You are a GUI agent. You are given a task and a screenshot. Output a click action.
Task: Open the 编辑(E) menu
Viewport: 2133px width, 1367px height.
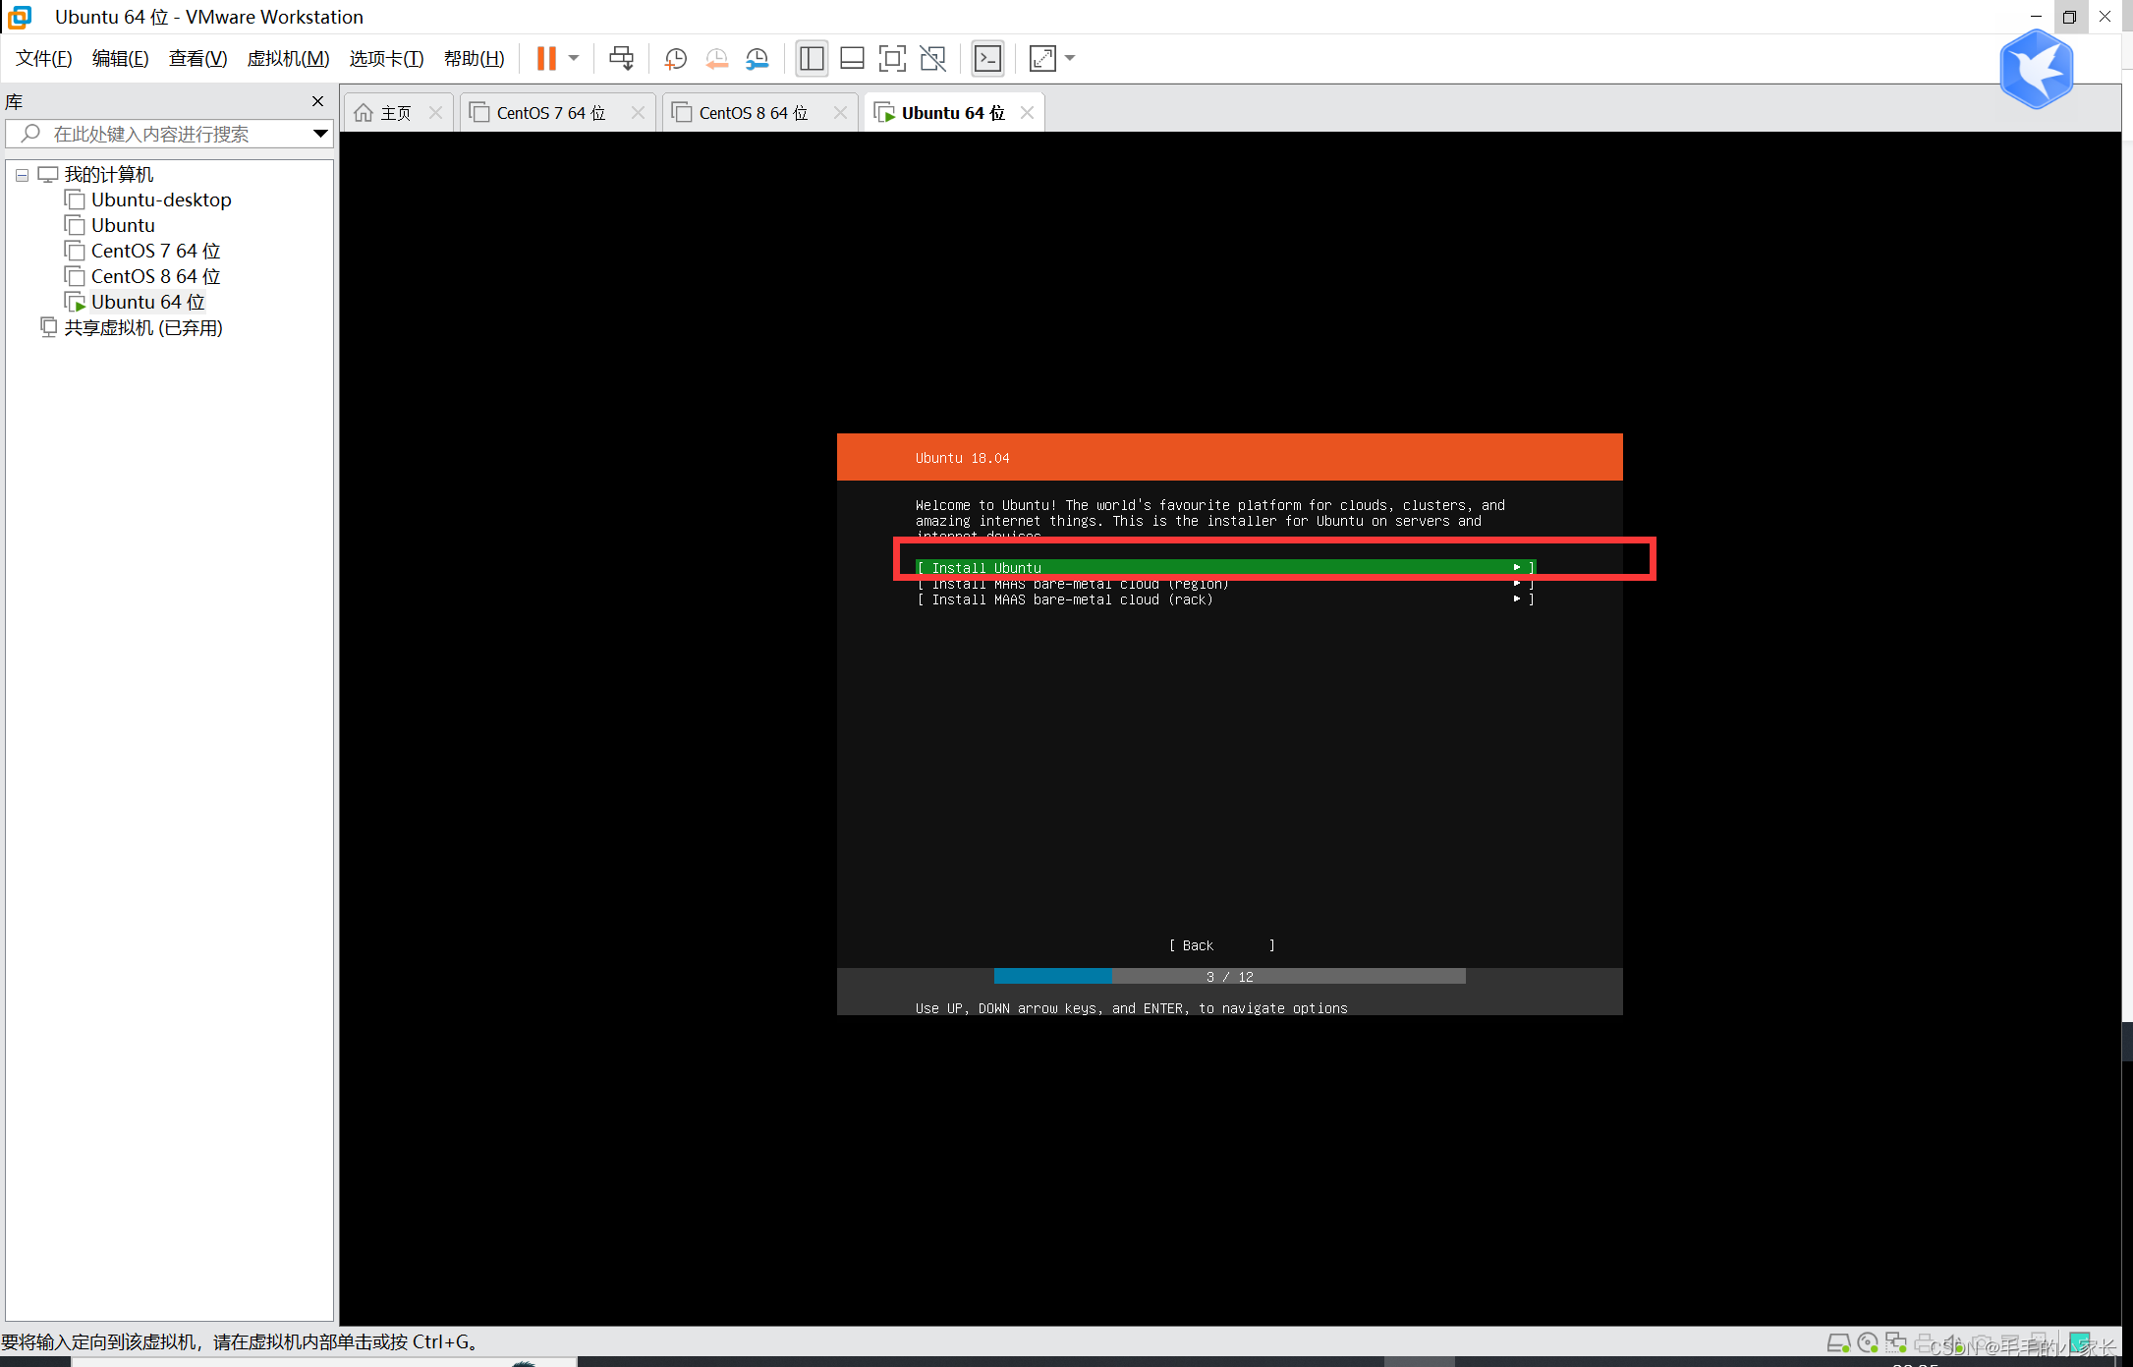pyautogui.click(x=120, y=59)
